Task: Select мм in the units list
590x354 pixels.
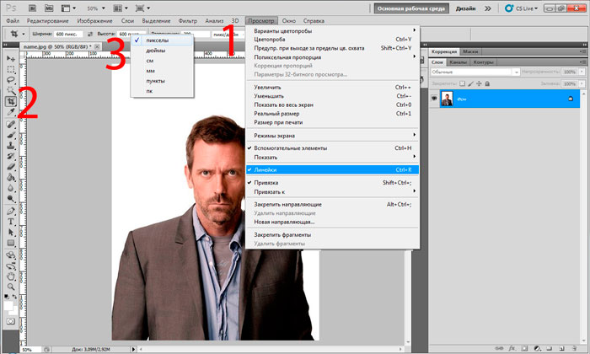Action: pos(162,71)
